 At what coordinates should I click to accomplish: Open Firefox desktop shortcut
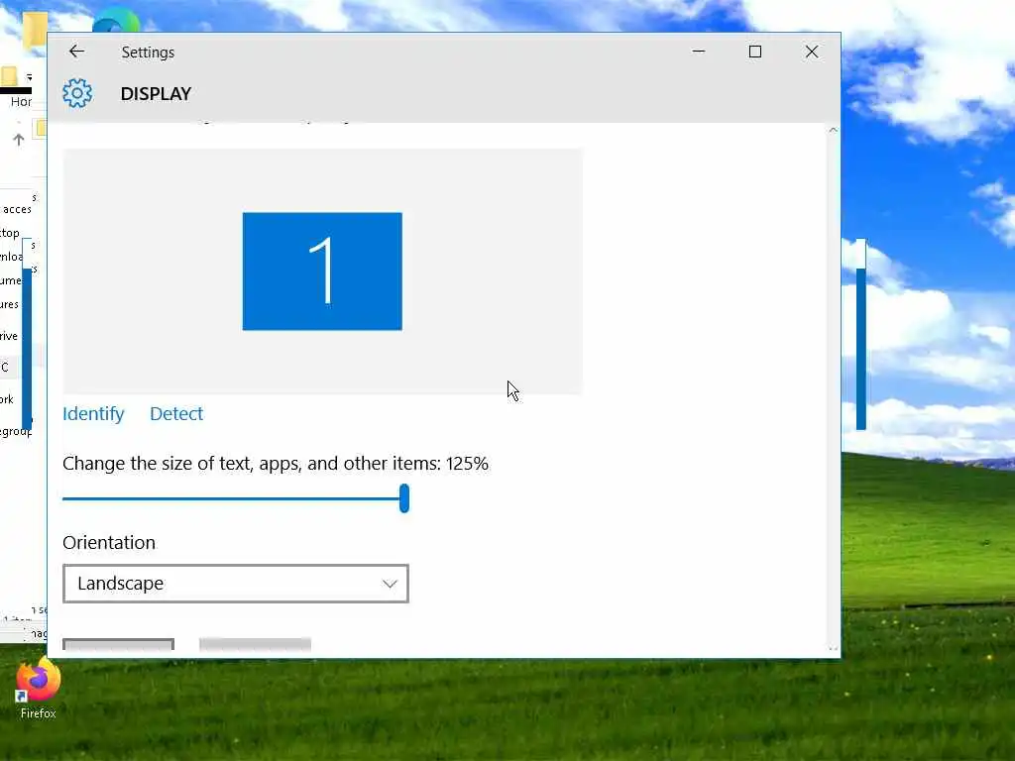[39, 690]
